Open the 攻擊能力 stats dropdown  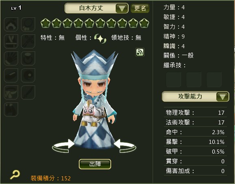pos(196,96)
